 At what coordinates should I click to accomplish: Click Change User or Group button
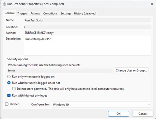(x=131, y=70)
